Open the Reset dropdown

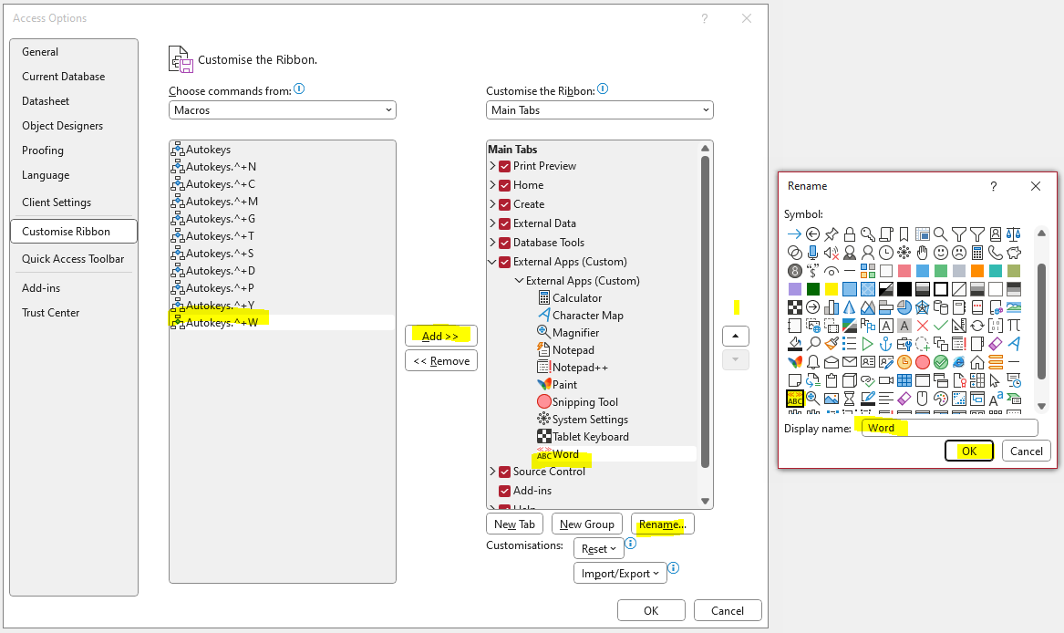(598, 549)
